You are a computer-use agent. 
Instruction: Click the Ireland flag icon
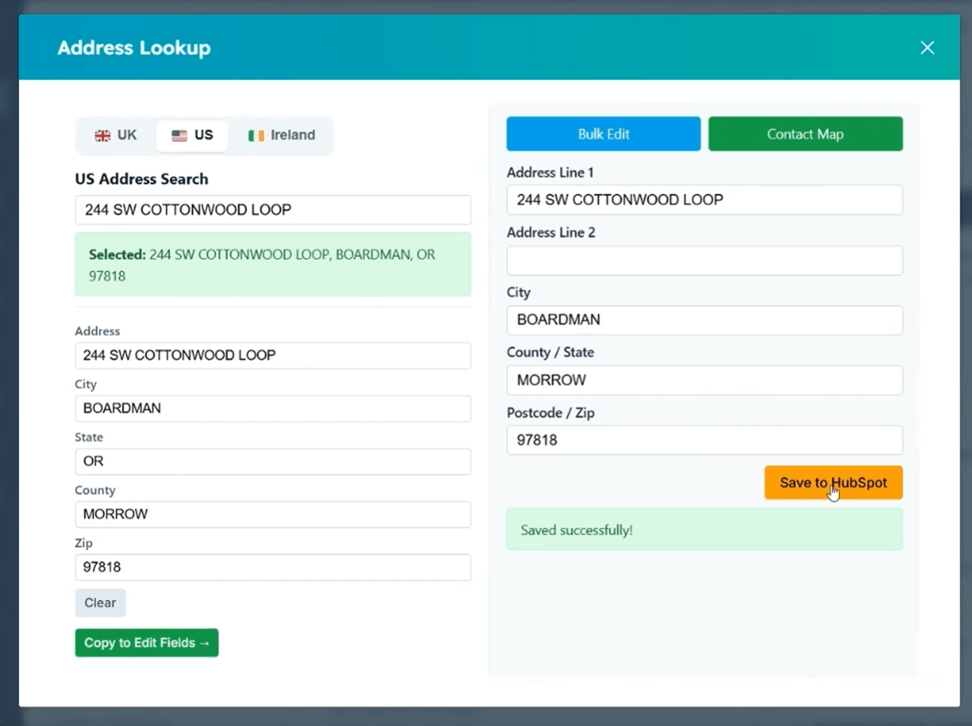pyautogui.click(x=256, y=136)
